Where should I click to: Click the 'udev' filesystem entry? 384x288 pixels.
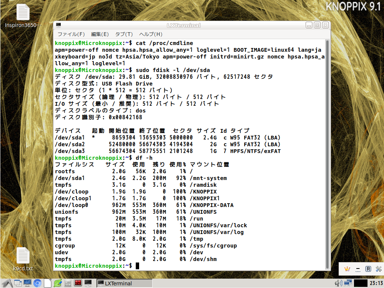(x=61, y=252)
